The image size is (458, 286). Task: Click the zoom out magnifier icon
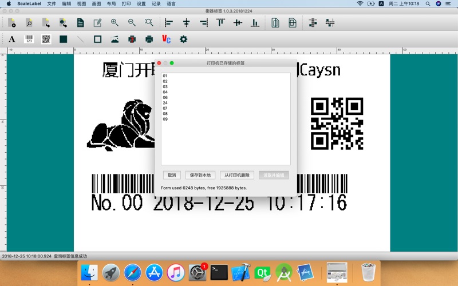[x=132, y=23]
